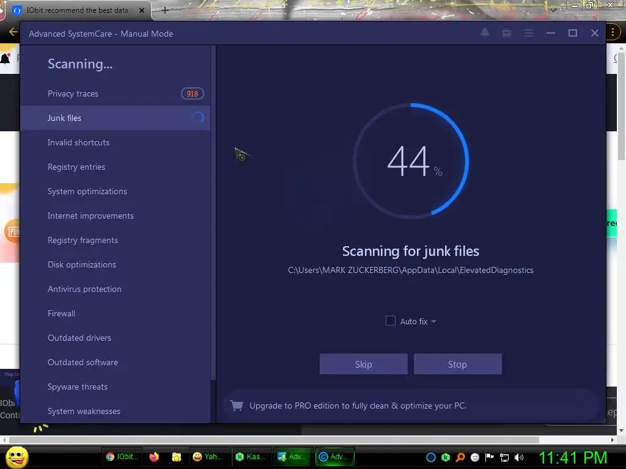
Task: Select System optimizations item
Action: 115,191
